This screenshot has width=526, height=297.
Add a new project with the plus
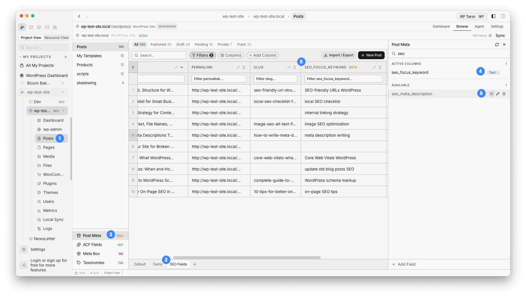66,57
